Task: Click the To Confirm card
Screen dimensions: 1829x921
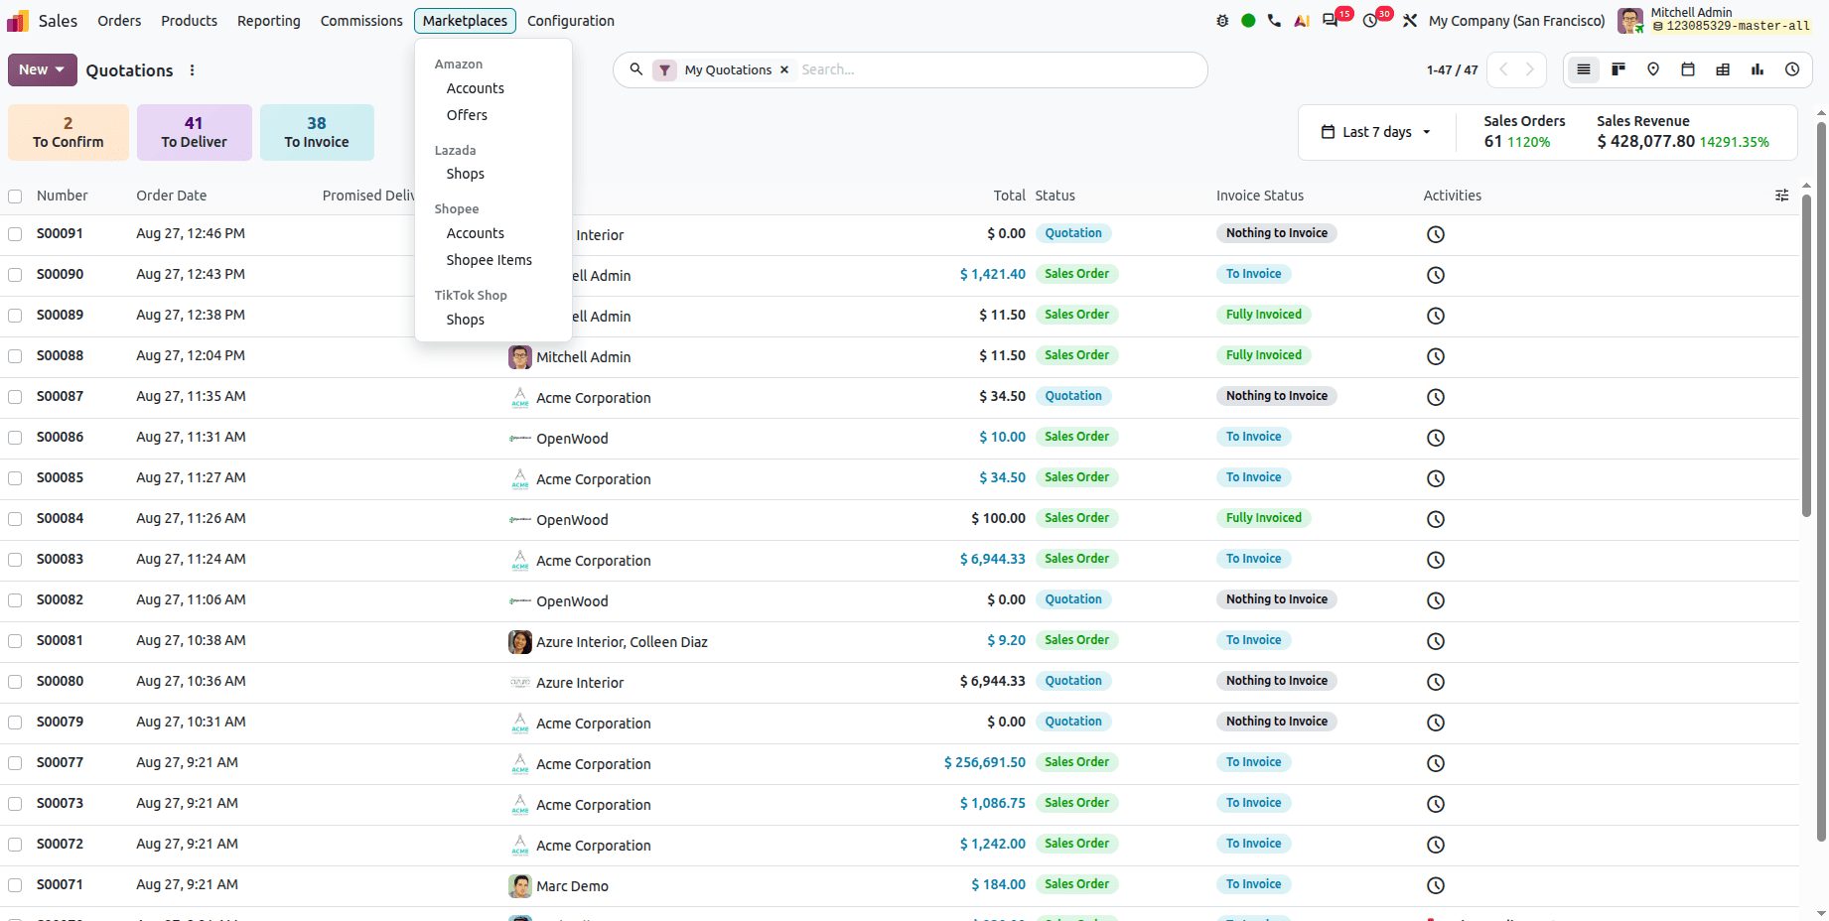Action: click(x=69, y=132)
